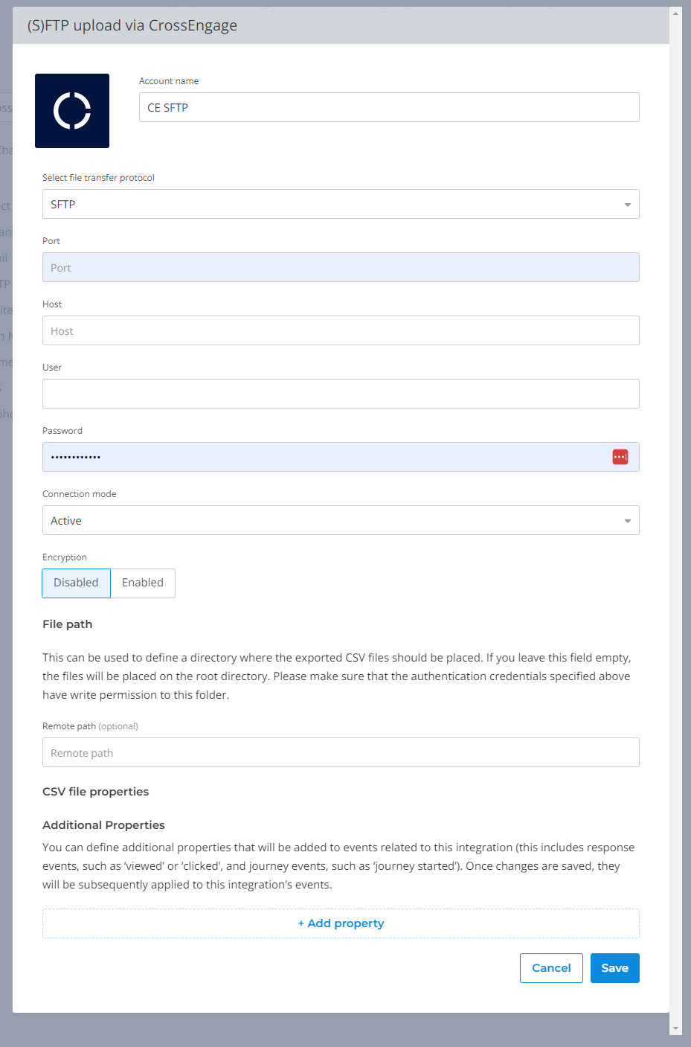Image resolution: width=691 pixels, height=1047 pixels.
Task: Click the CrossEngage logo thumbnail
Action: tap(72, 111)
